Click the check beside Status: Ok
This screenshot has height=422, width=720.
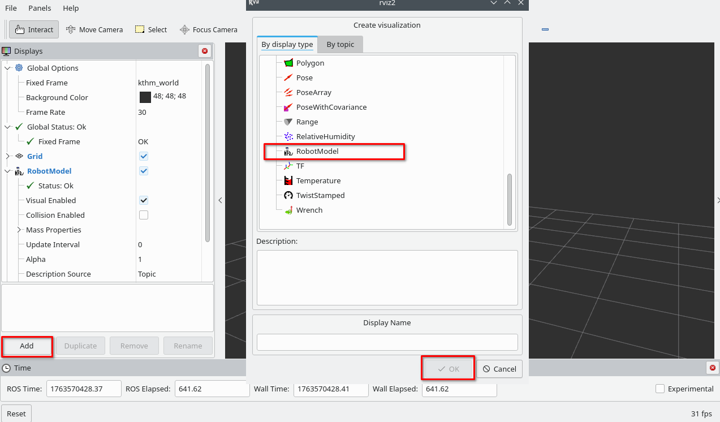31,186
